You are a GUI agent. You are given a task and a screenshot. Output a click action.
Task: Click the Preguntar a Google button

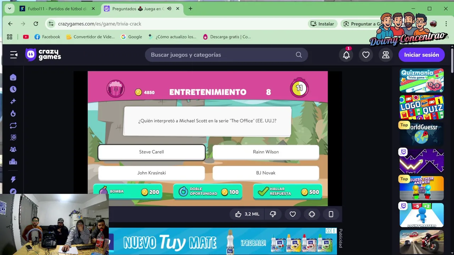tap(362, 24)
